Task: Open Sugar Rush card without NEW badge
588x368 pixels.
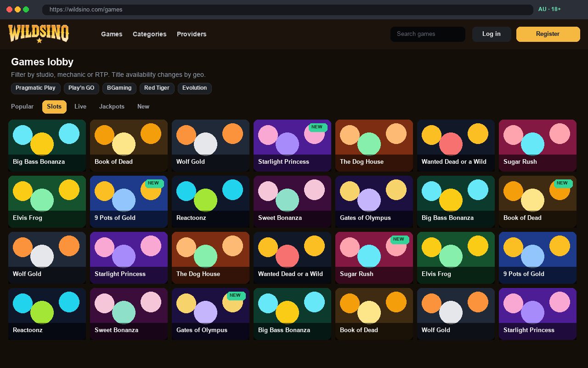Action: [x=537, y=145]
